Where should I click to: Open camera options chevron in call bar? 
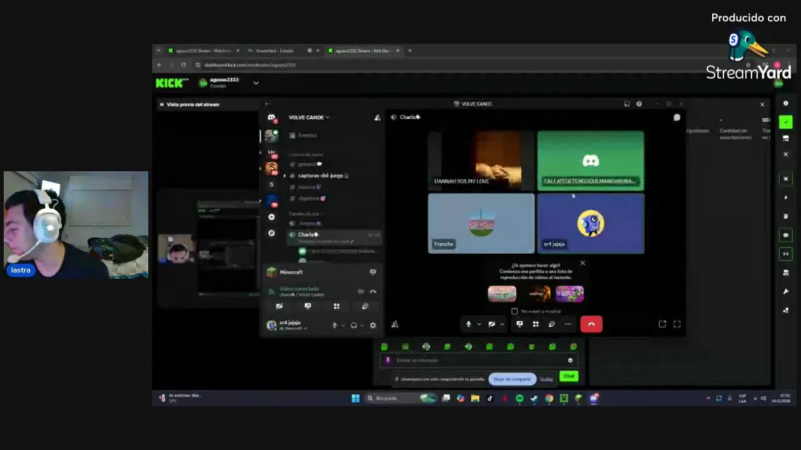pos(502,324)
